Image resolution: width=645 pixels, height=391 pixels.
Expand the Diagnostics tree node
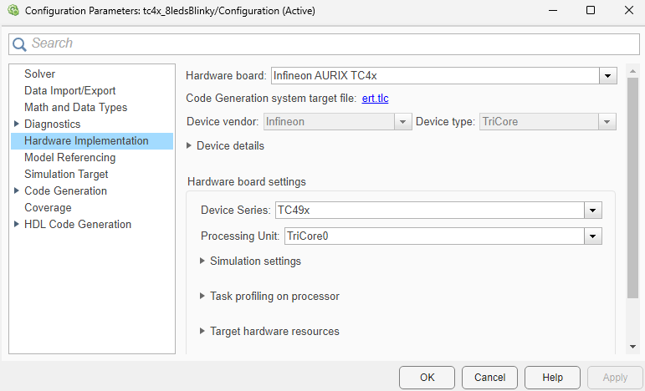17,124
